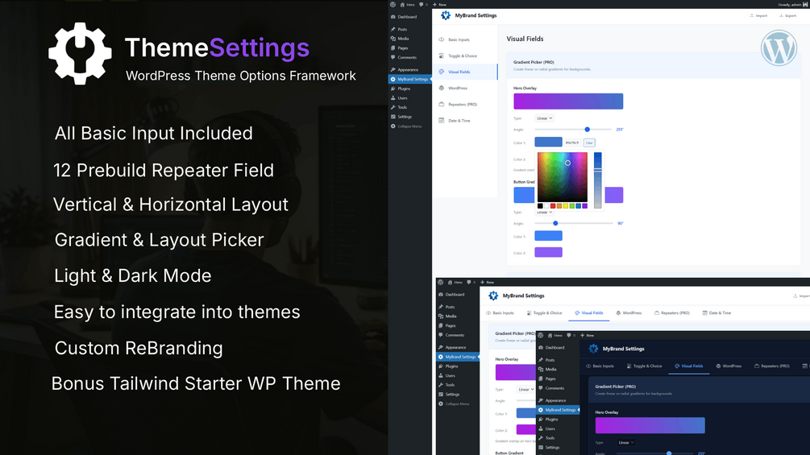810x455 pixels.
Task: Open Plugins icon in vertical-layout window sidebar
Action: click(393, 89)
